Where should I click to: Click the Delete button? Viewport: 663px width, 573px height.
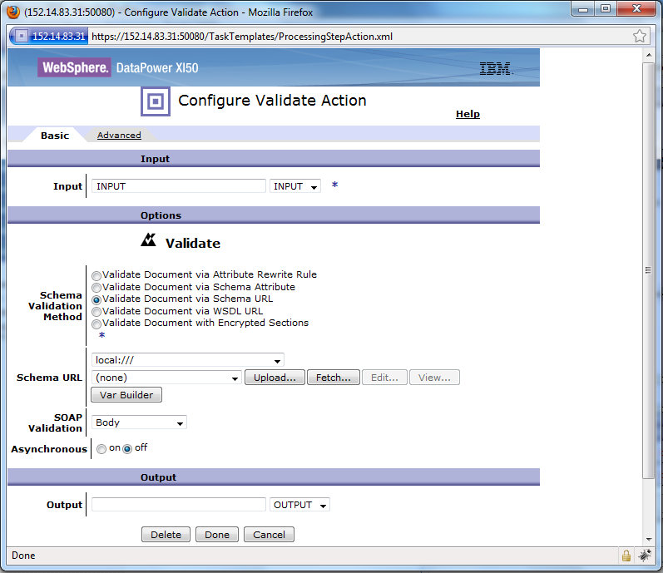point(166,535)
